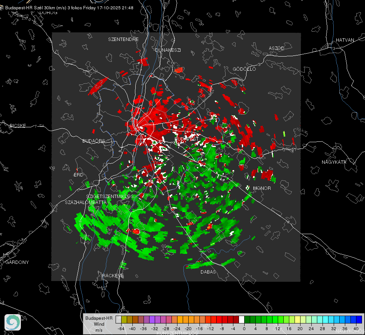The image size is (365, 335).
Task: Pick the olive -64 swatch in legend
Action: [x=124, y=319]
